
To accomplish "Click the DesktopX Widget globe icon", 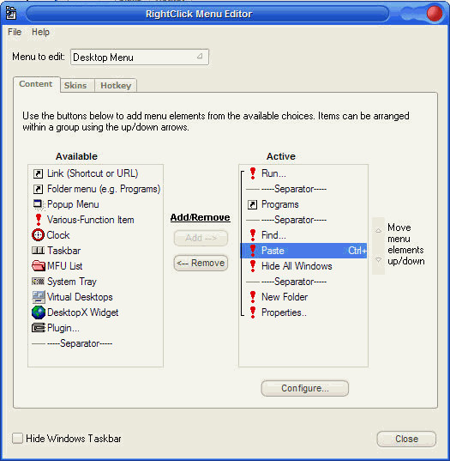I will pyautogui.click(x=39, y=312).
